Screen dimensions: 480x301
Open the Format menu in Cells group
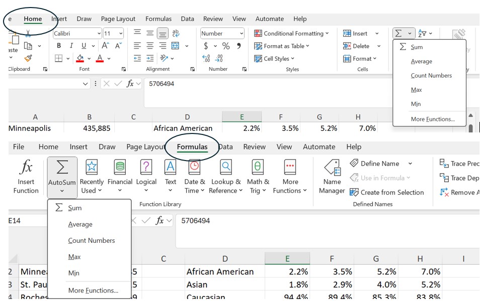click(360, 59)
